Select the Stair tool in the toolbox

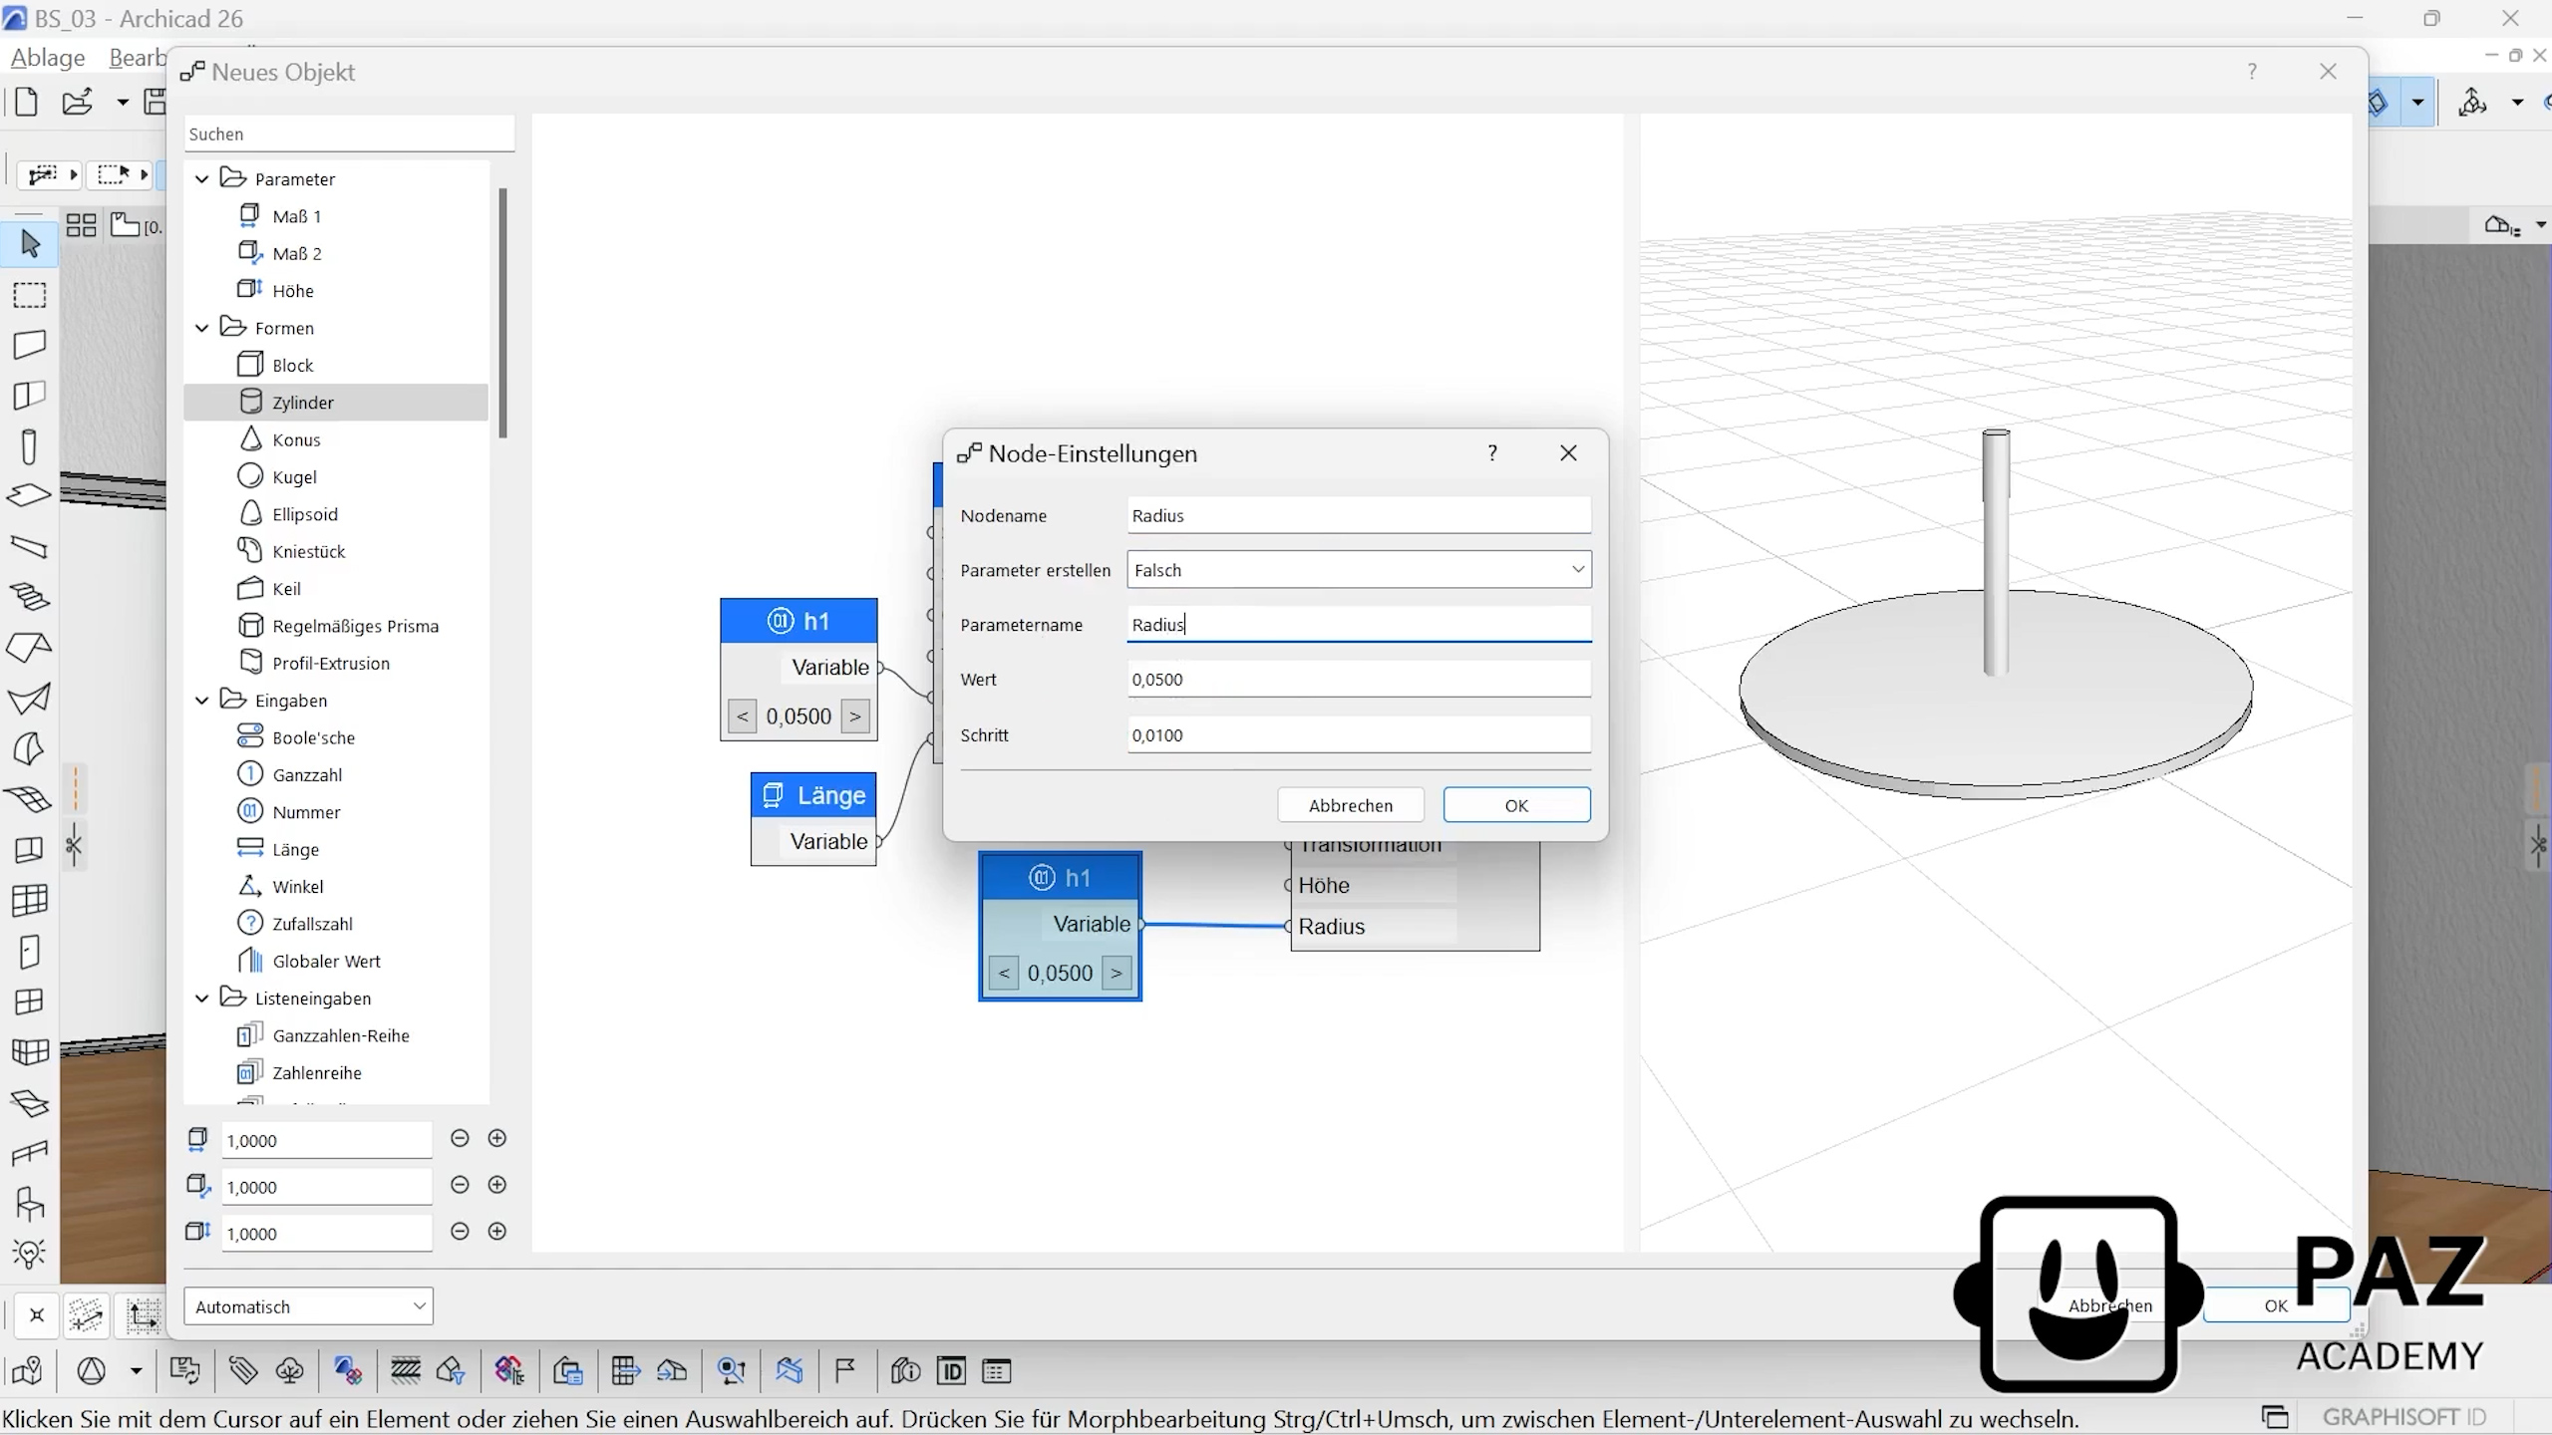30,597
